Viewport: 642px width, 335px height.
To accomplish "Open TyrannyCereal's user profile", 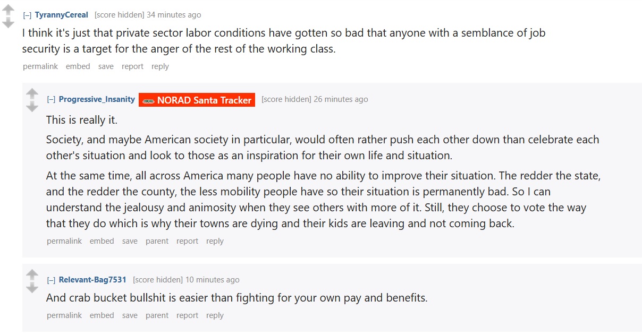I will point(62,15).
